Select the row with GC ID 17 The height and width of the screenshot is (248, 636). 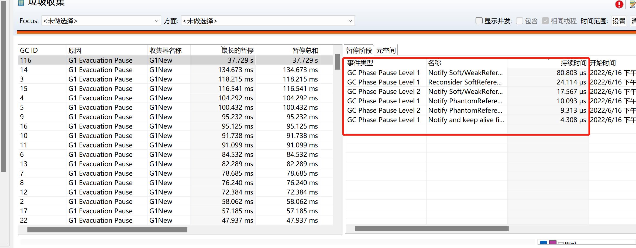pyautogui.click(x=175, y=211)
